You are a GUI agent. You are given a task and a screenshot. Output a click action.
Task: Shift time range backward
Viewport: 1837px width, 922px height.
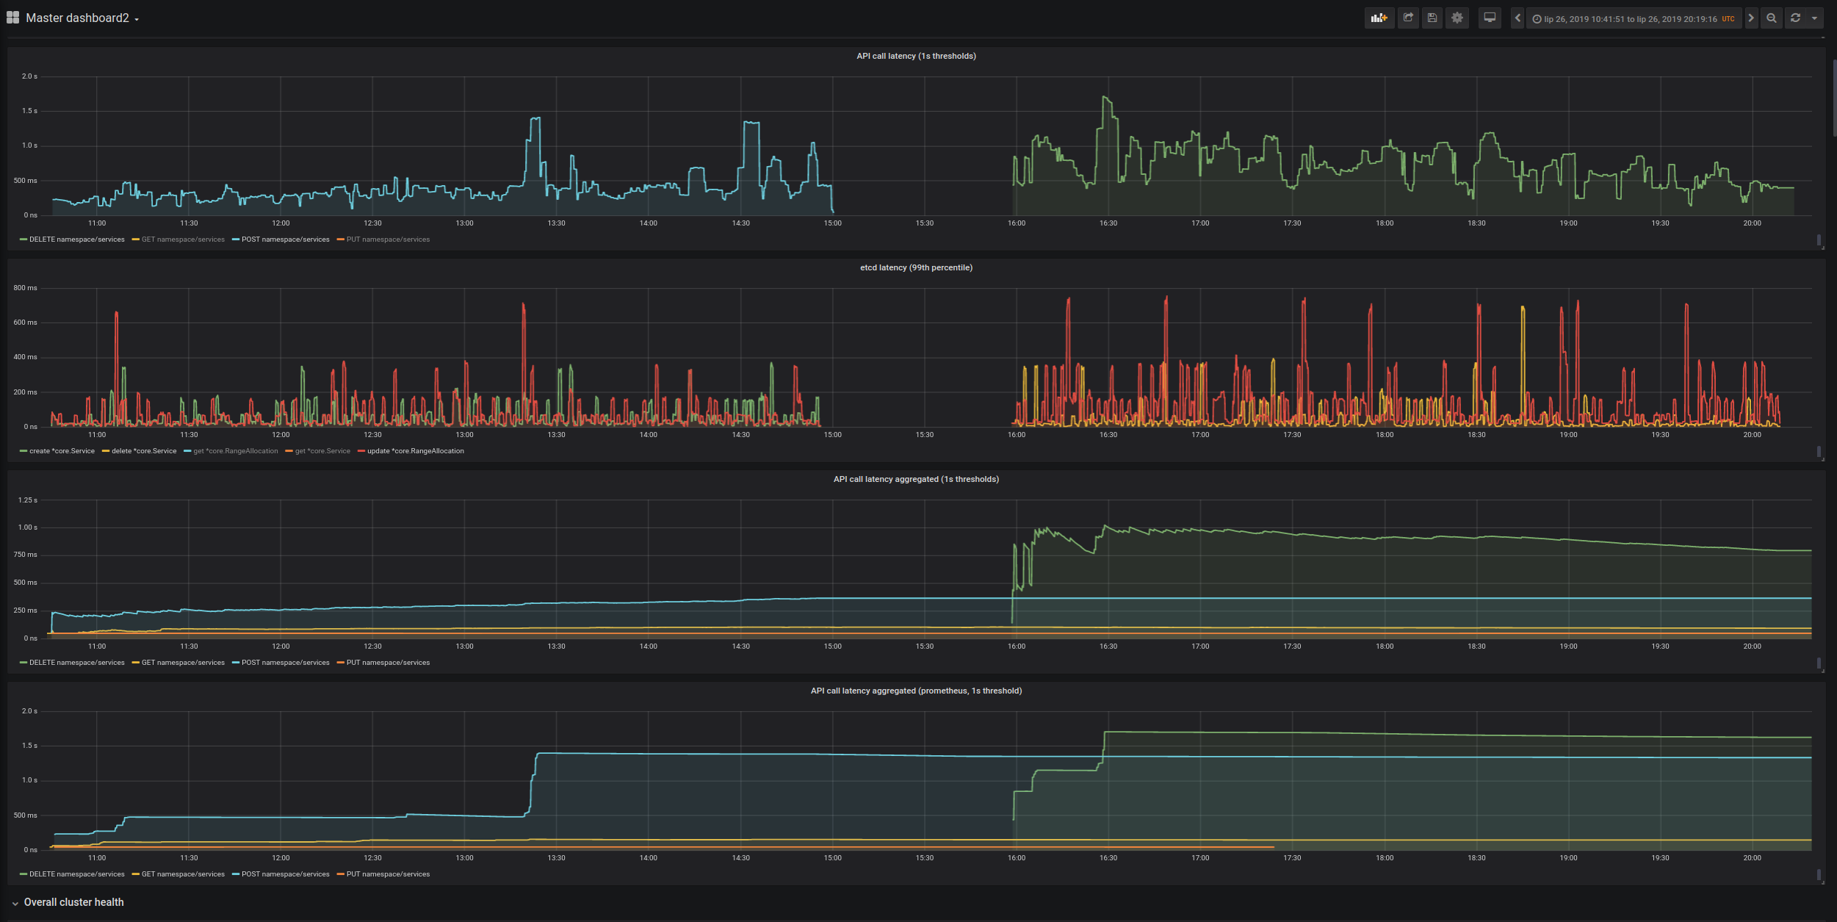coord(1517,18)
